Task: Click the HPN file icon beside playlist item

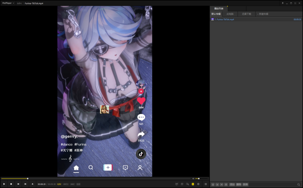Action: pyautogui.click(x=212, y=19)
